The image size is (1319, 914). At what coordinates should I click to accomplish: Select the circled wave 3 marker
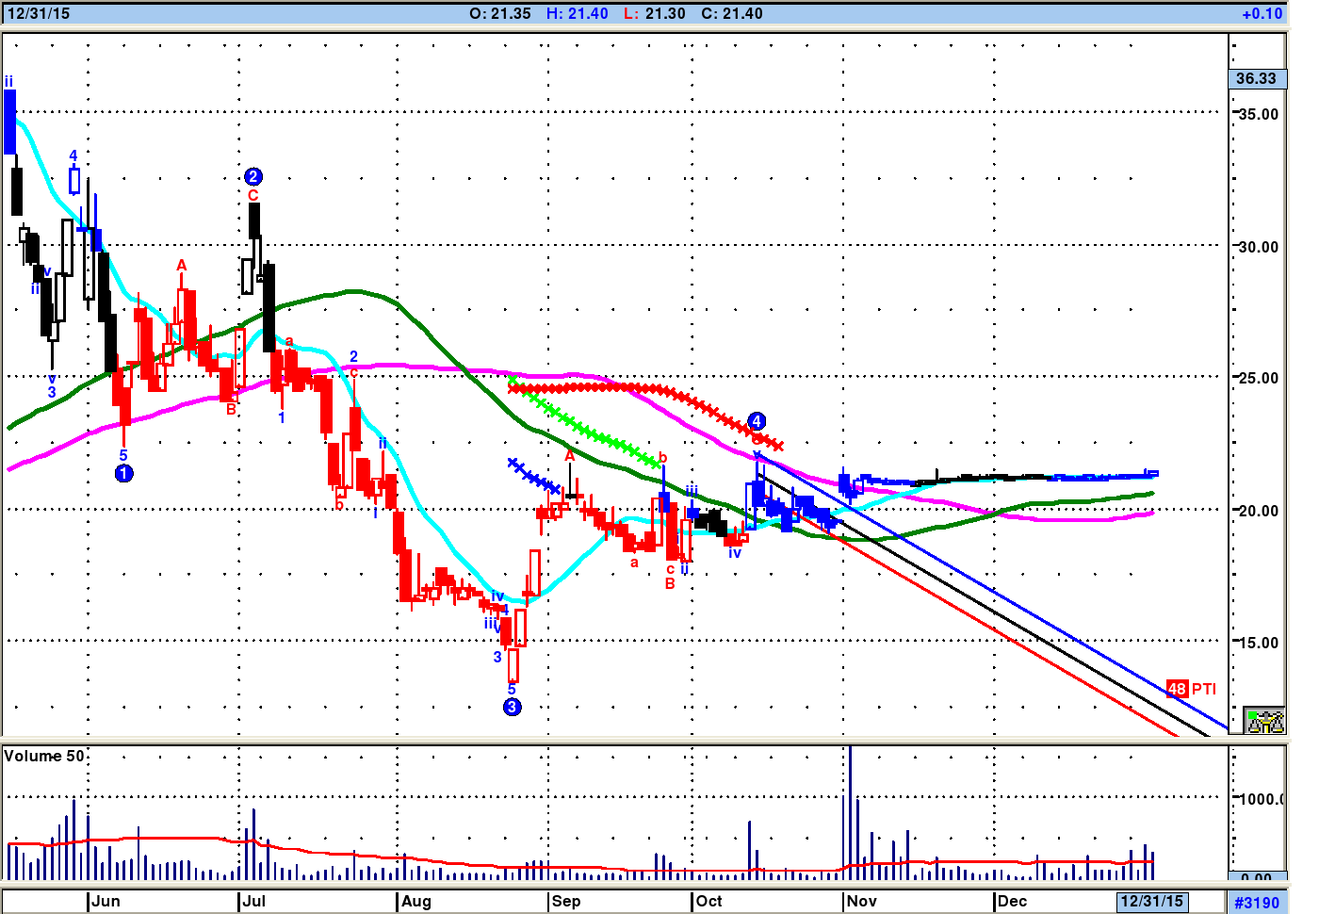512,707
